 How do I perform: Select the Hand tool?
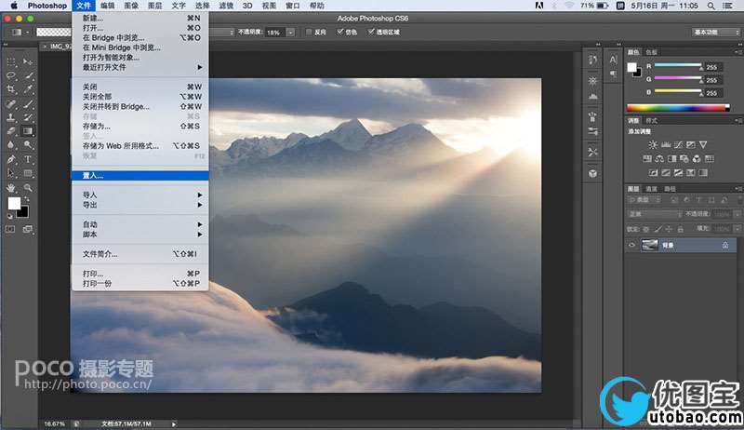point(11,188)
